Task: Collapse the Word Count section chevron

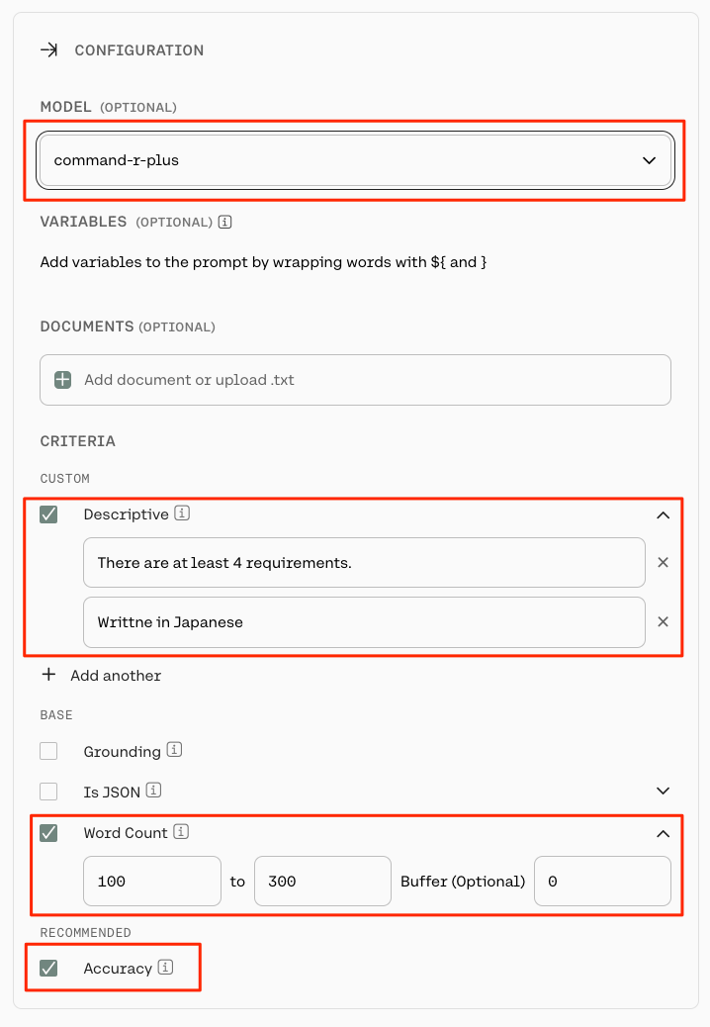Action: [663, 833]
